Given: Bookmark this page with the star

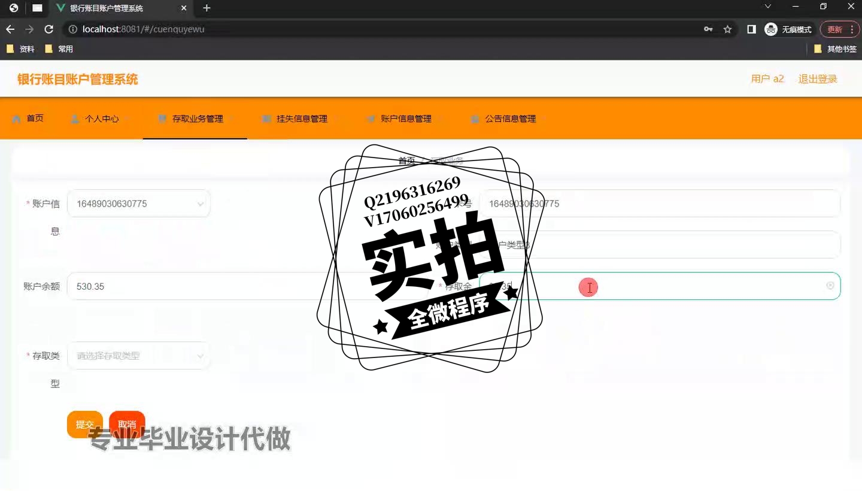Looking at the screenshot, I should point(727,29).
